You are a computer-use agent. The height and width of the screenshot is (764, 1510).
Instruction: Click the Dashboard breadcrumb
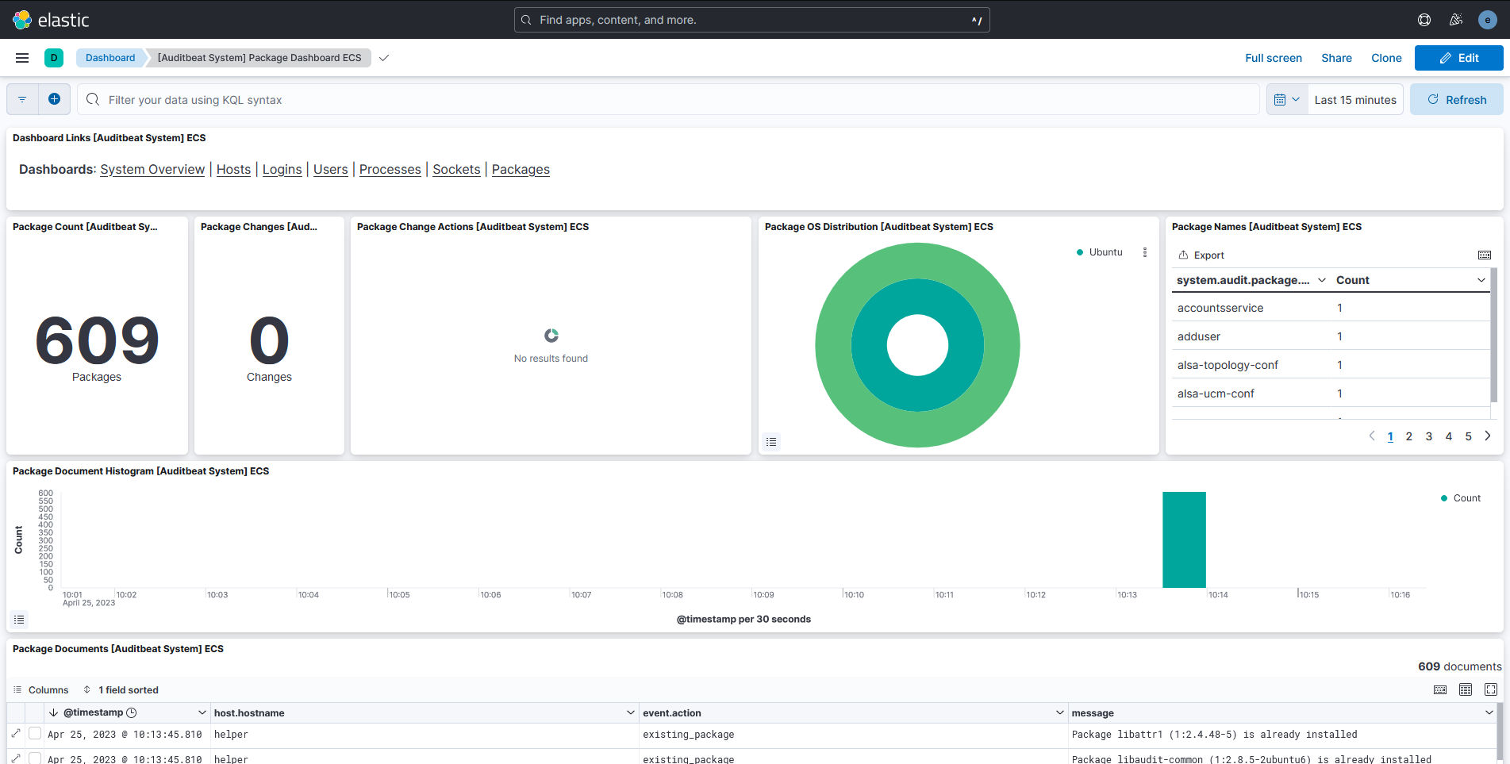(x=110, y=58)
